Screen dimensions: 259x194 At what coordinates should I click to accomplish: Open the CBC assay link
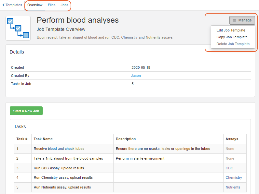point(229,168)
